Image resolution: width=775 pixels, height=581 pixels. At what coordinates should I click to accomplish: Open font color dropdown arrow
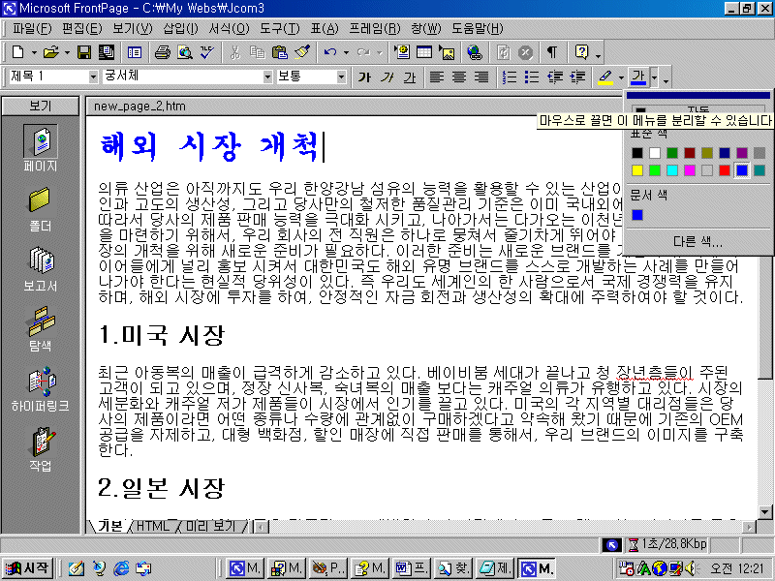tap(655, 77)
